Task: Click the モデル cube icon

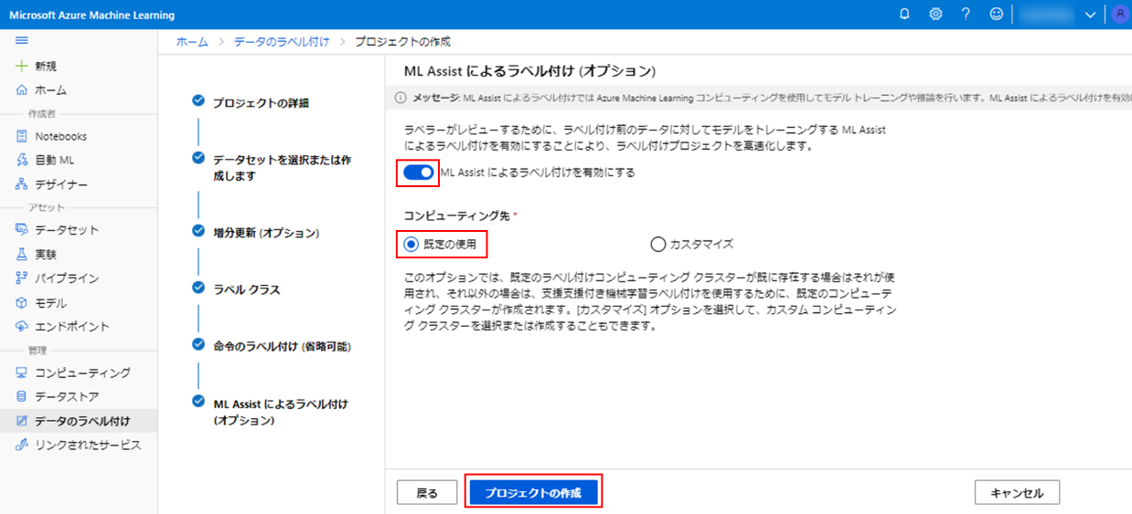Action: (22, 303)
